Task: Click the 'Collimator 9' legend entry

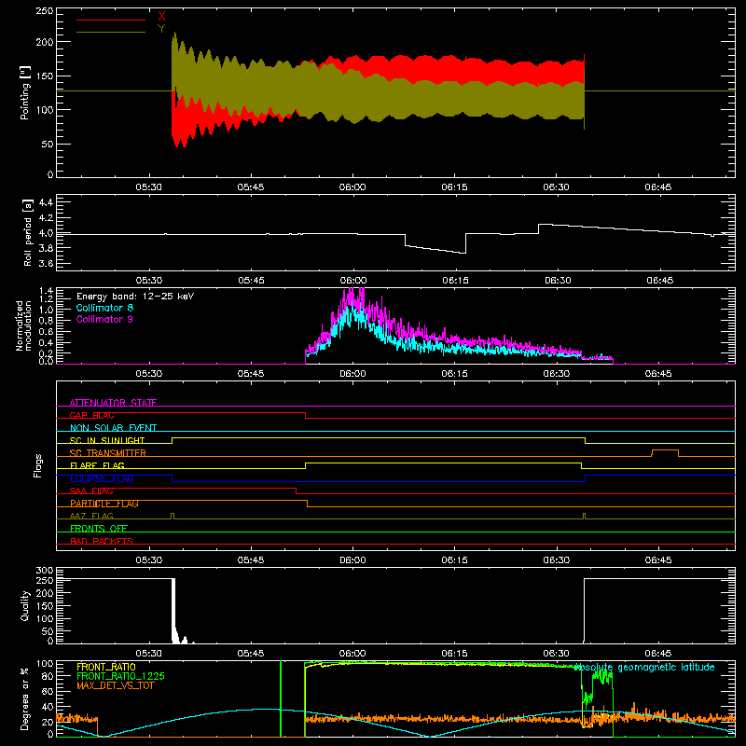Action: (x=104, y=319)
